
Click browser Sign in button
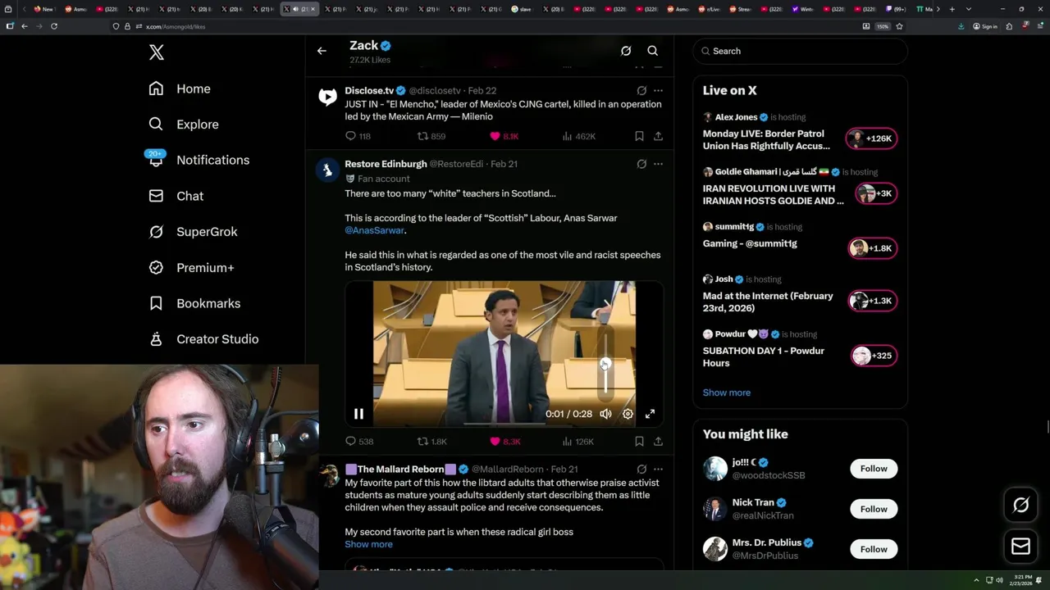[985, 26]
